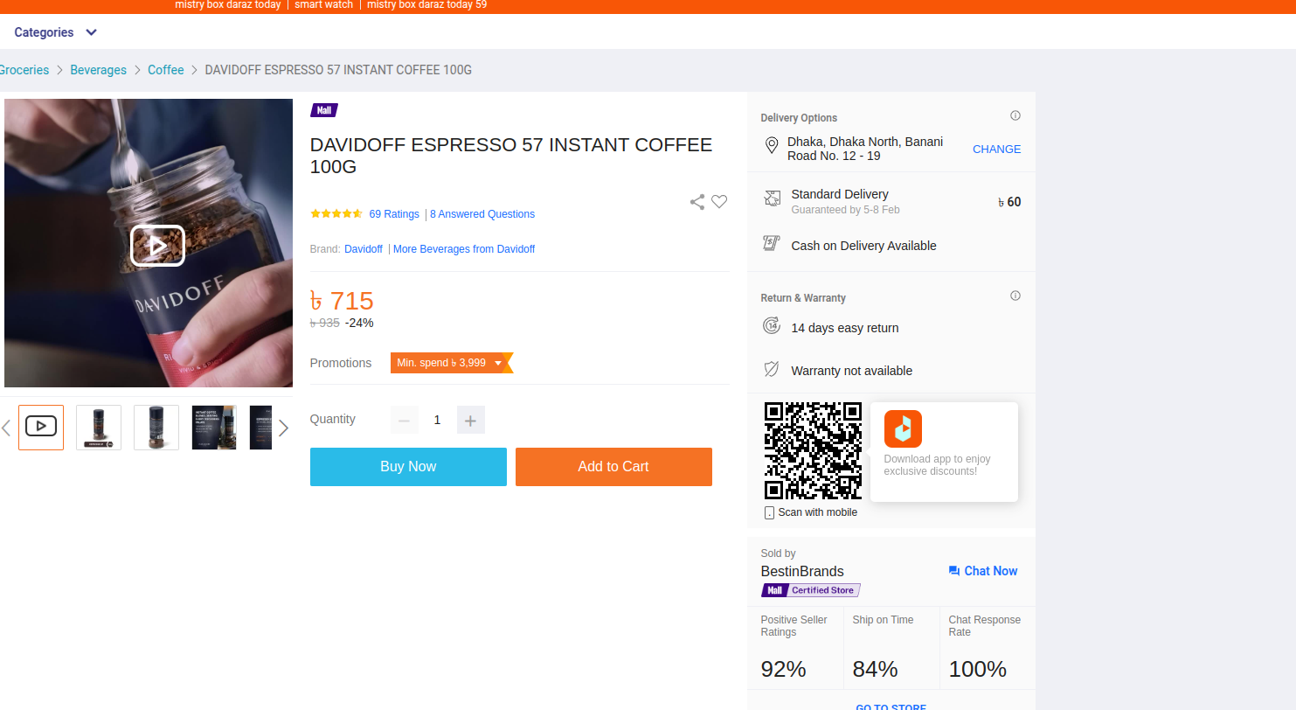Add product to wishlist with heart icon

(x=719, y=202)
